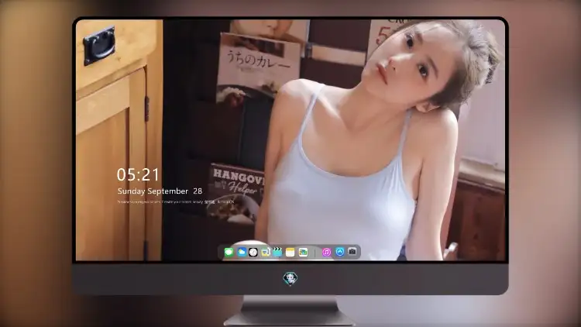Open the pink iTunes Music app
Viewport: 581px width, 327px height.
[x=326, y=253]
